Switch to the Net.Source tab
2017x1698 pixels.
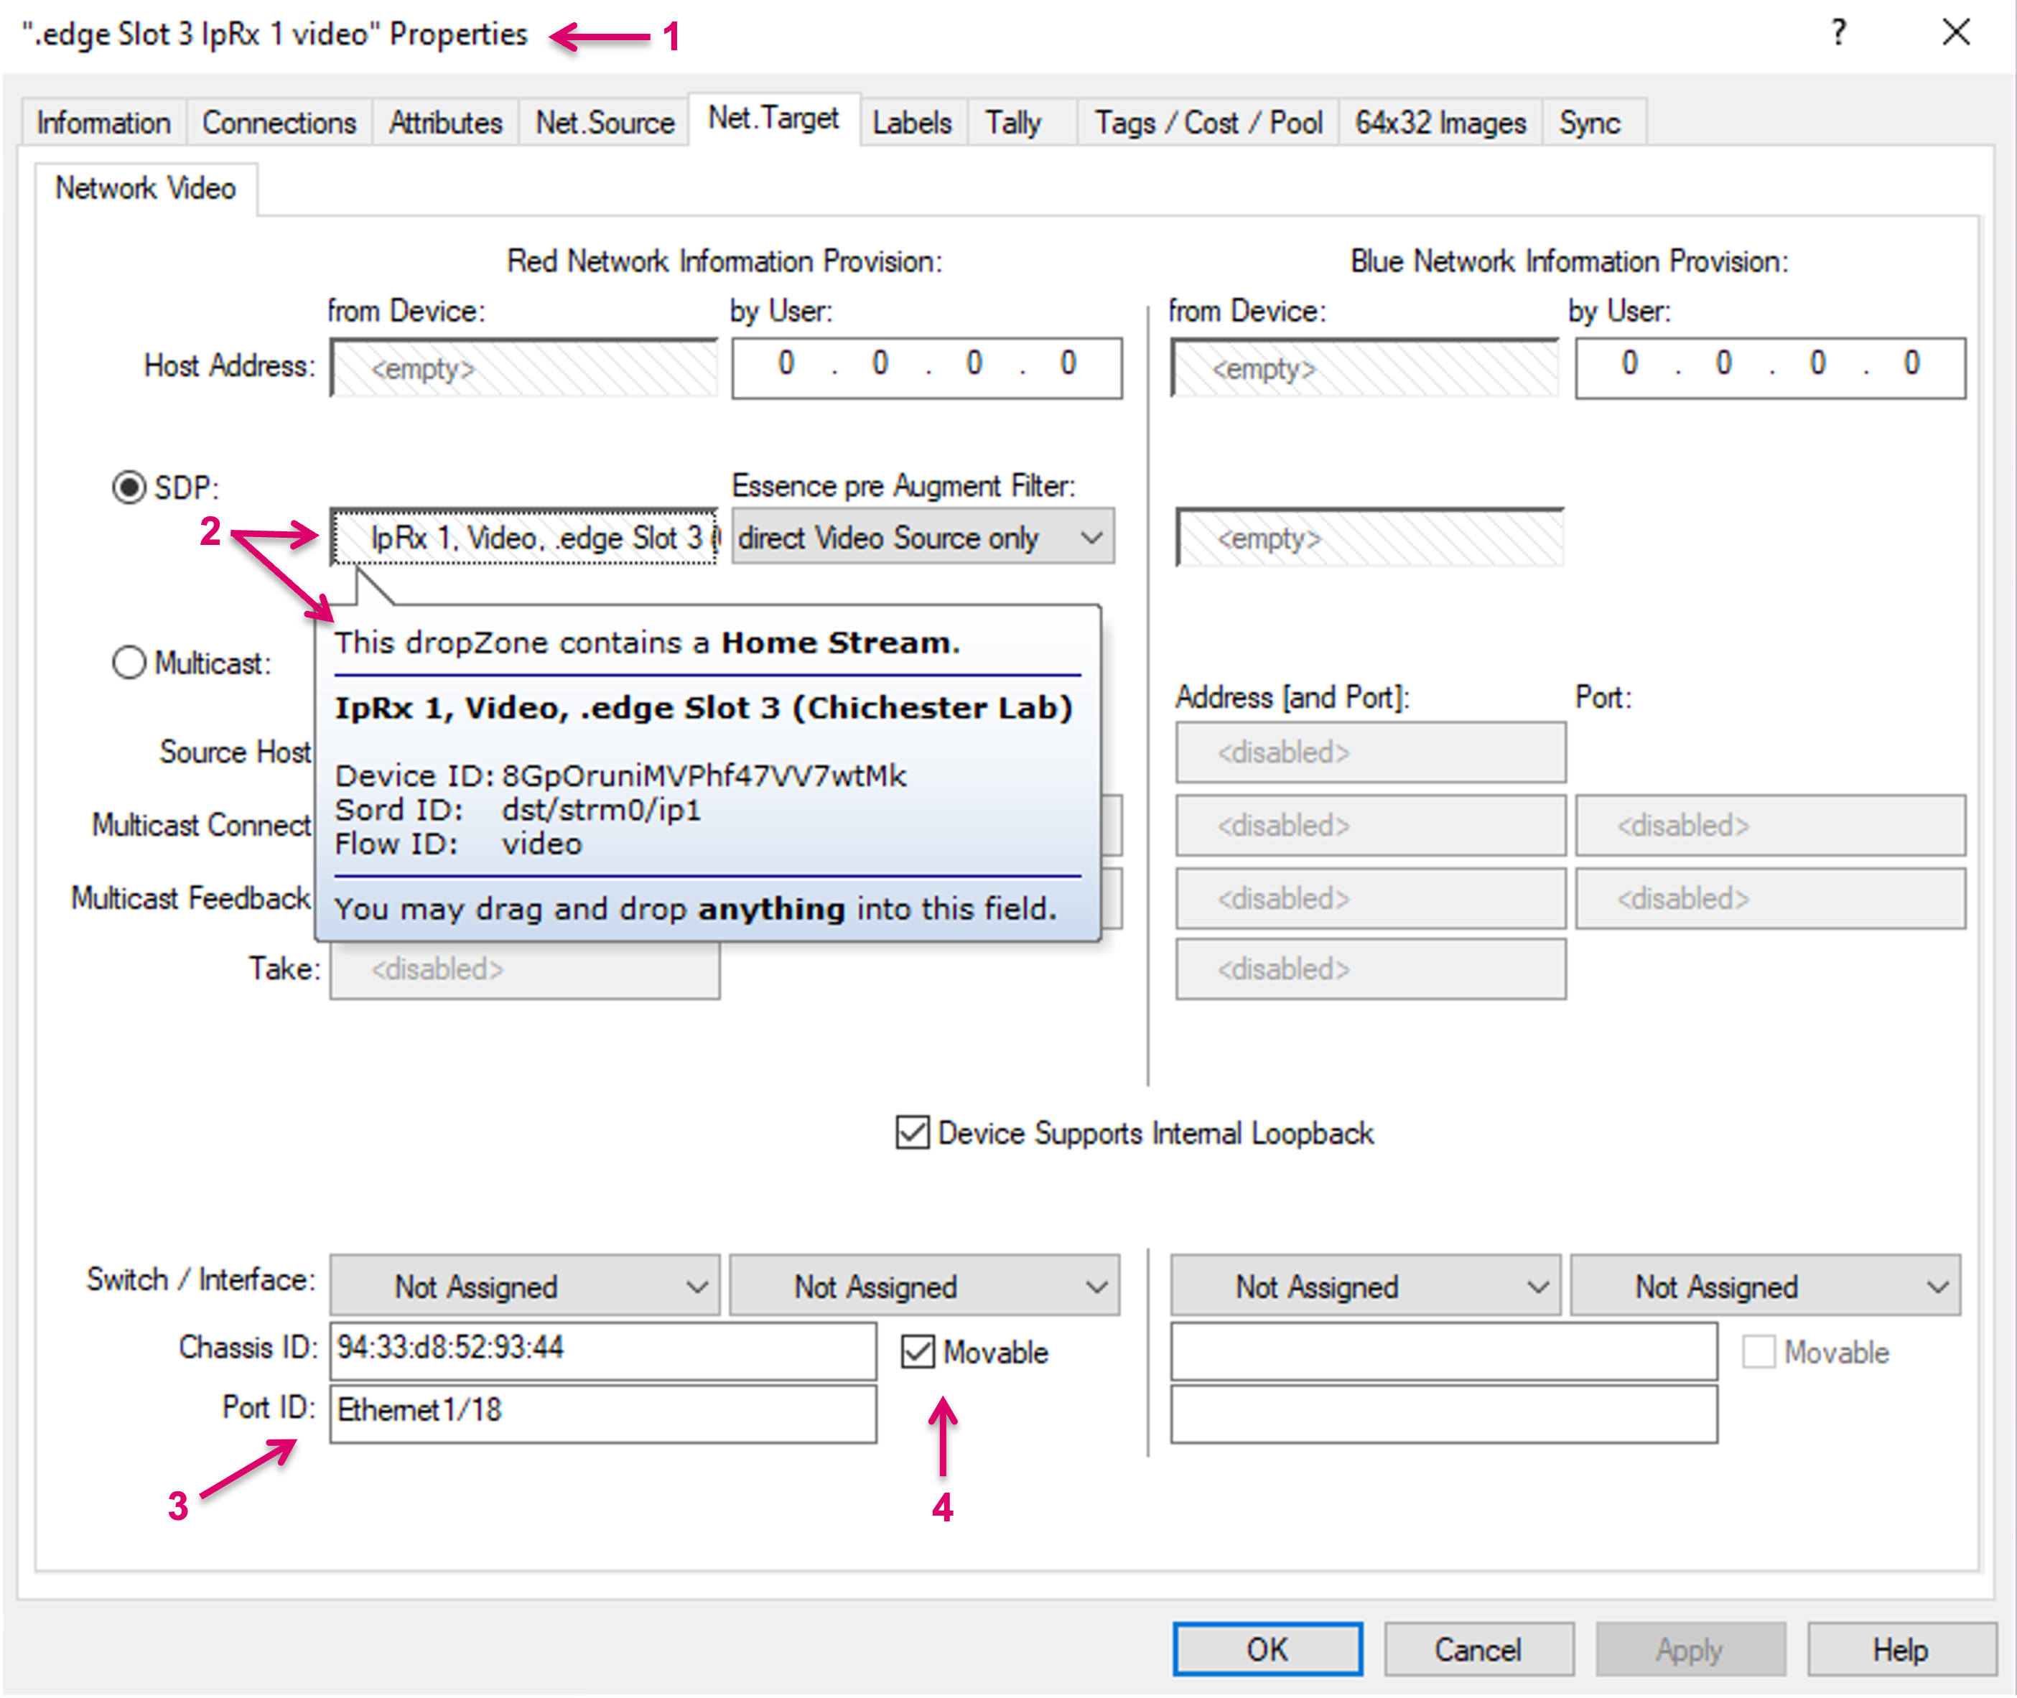605,123
